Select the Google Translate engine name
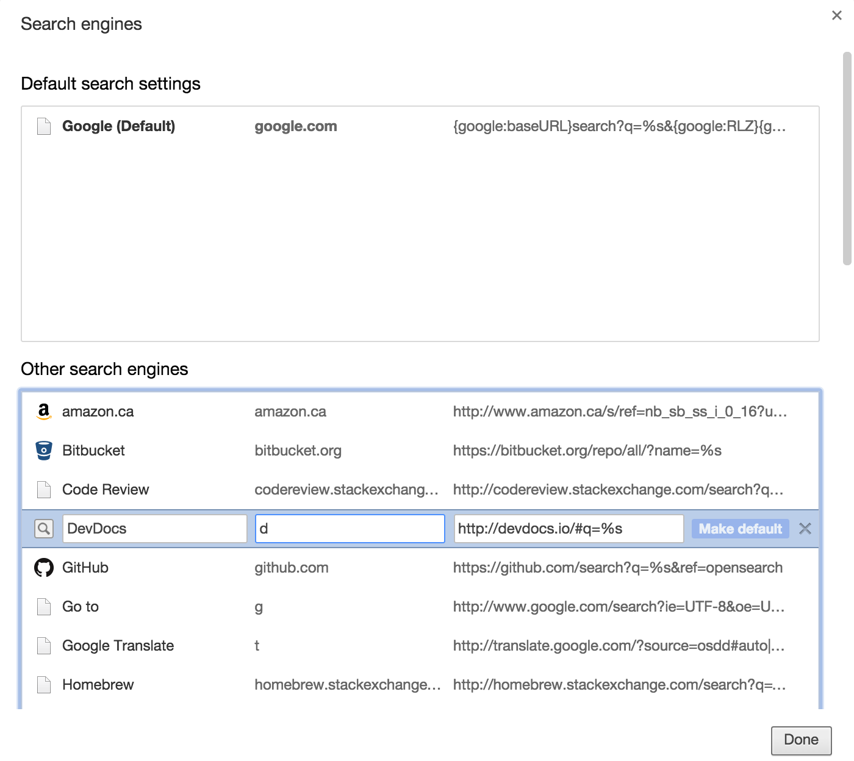This screenshot has height=761, width=854. coord(118,646)
